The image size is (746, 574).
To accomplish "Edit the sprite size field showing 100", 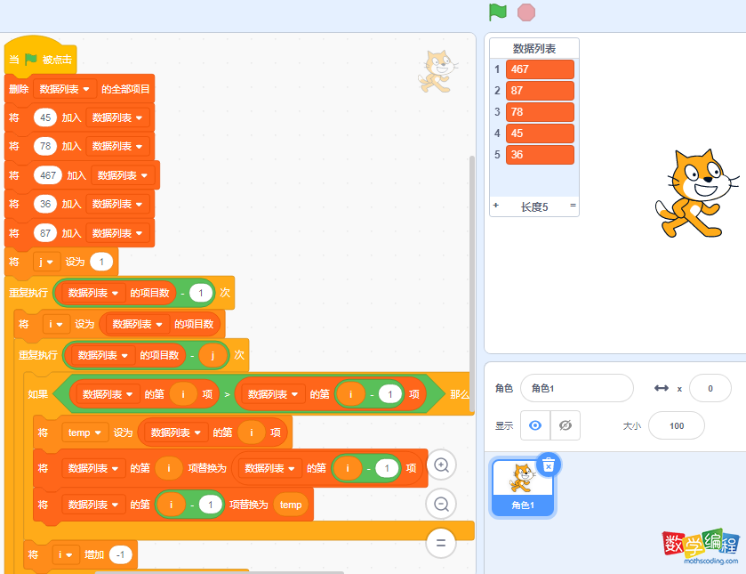I will click(x=676, y=426).
